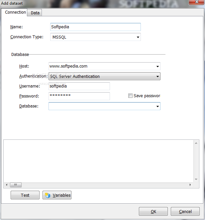Screen dimensions: 205x220
Task: Confirm with the OK button
Action: pos(153,211)
